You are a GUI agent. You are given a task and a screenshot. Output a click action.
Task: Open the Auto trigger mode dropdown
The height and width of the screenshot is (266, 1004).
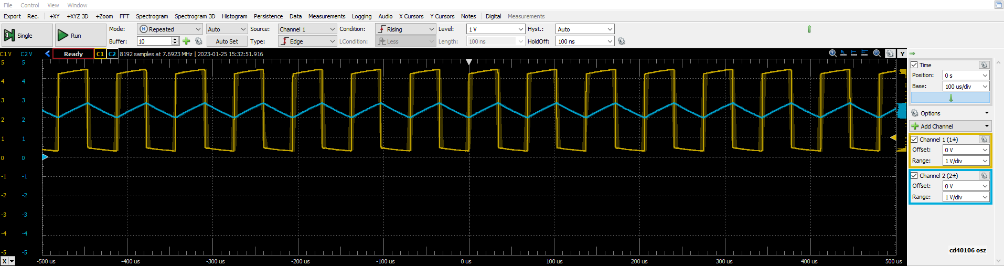click(227, 29)
